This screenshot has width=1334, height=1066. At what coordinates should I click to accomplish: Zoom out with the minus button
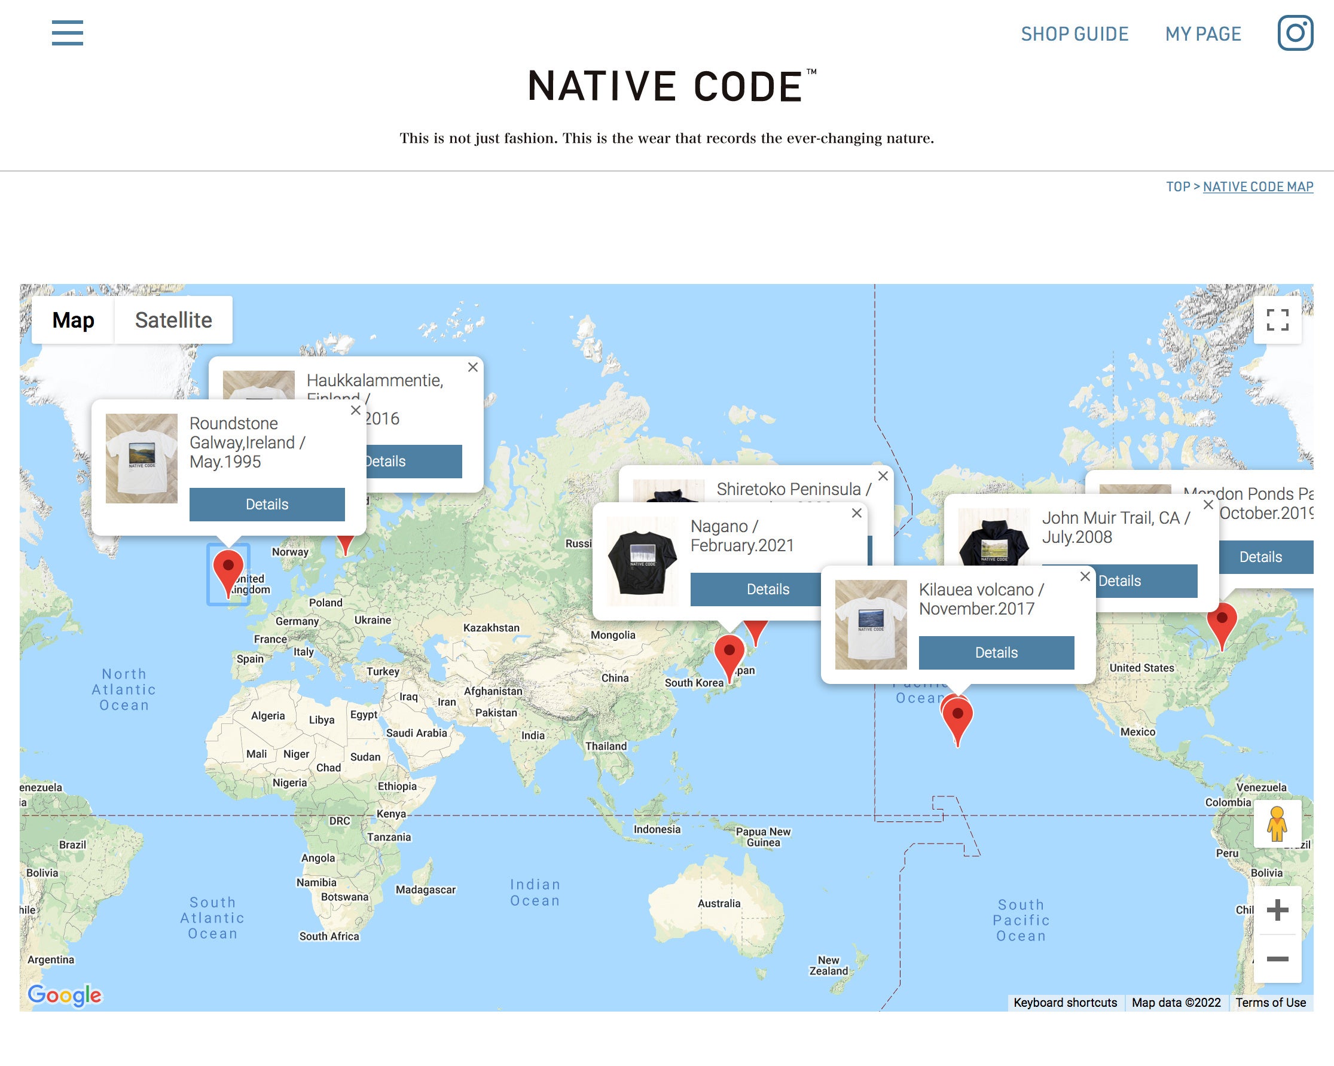click(x=1277, y=959)
